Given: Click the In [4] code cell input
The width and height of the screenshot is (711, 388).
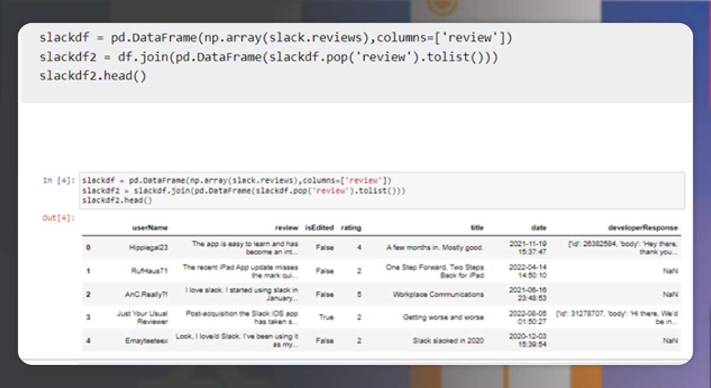Looking at the screenshot, I should pyautogui.click(x=382, y=190).
